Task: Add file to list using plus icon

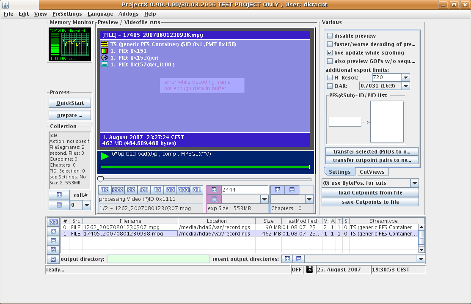Action: tap(53, 231)
